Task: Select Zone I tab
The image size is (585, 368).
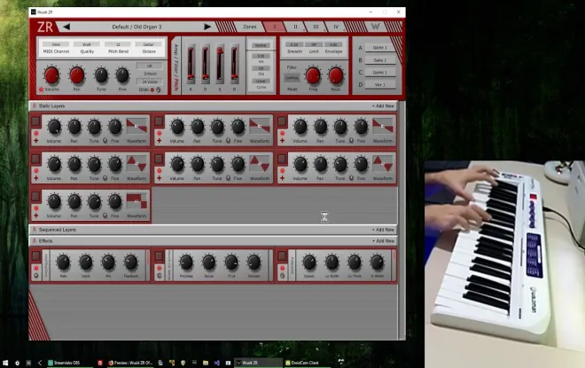Action: coord(275,27)
